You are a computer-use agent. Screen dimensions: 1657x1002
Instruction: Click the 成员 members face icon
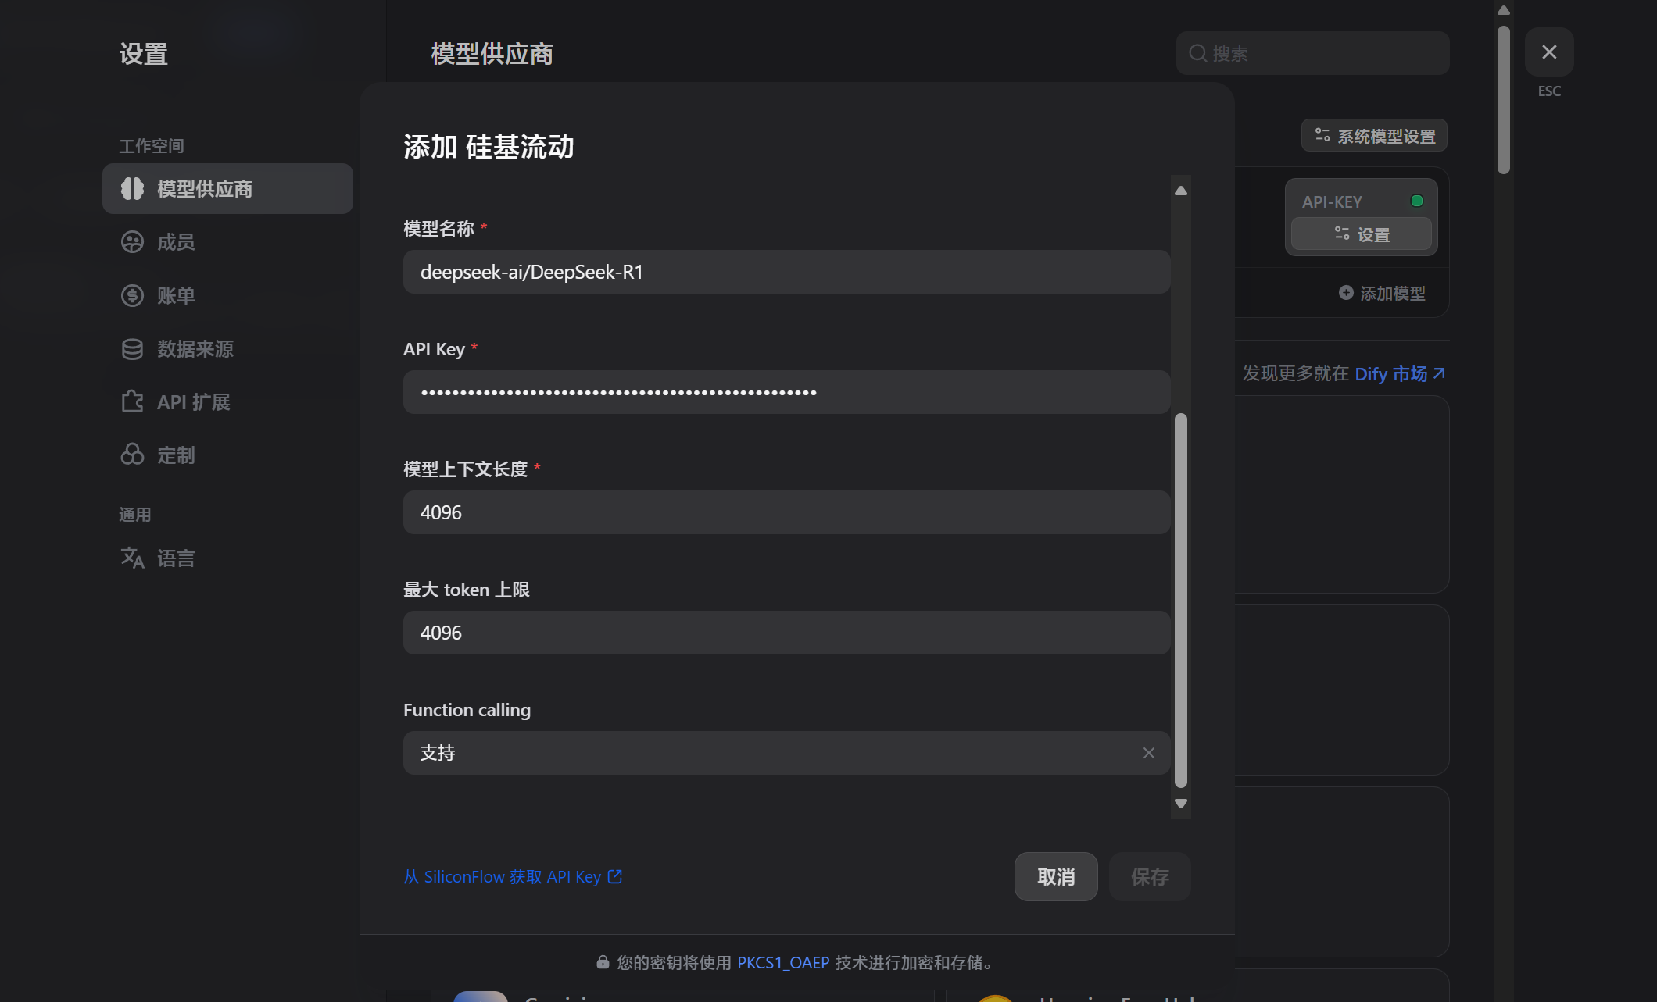pos(132,242)
